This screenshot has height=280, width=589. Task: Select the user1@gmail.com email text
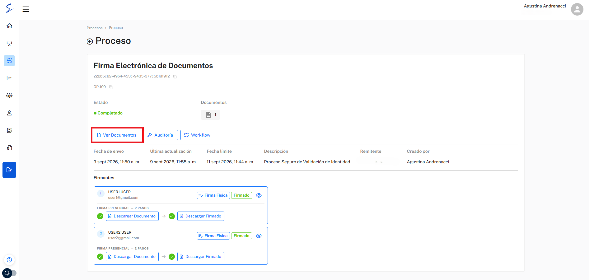(123, 198)
